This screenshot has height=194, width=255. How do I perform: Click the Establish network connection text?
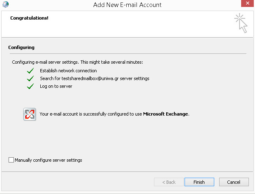click(68, 71)
